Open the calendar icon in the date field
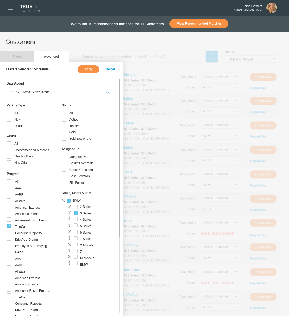289x316 pixels. coord(11,92)
